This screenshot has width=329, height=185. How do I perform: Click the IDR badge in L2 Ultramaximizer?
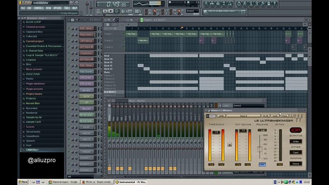tap(296, 130)
